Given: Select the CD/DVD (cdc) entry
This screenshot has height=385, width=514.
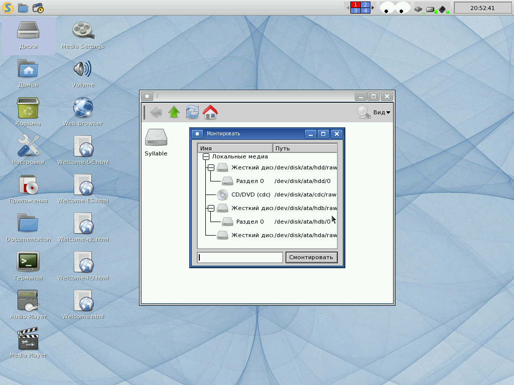Looking at the screenshot, I should coord(250,195).
